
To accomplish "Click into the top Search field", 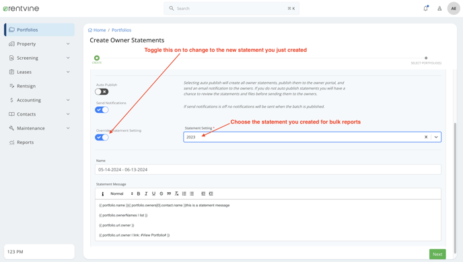I will tap(231, 9).
